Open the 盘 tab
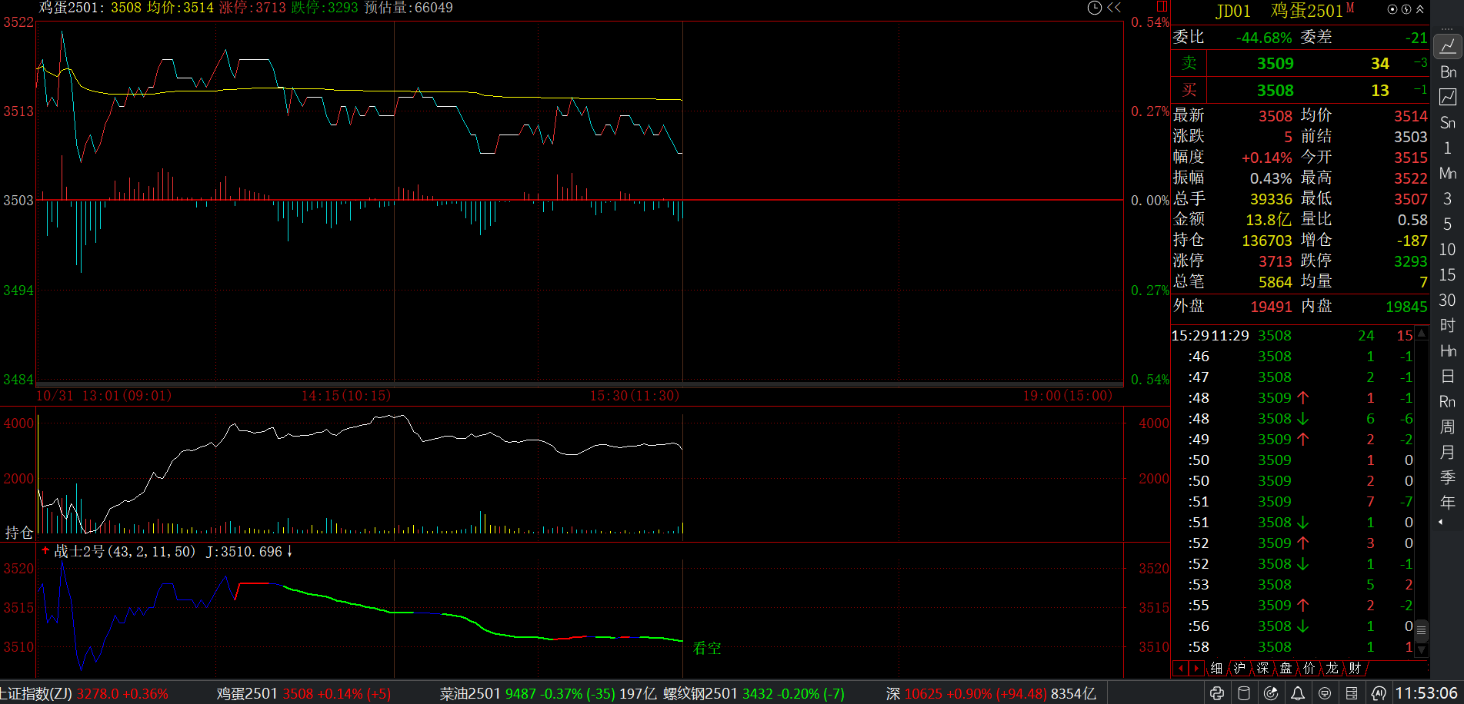Image resolution: width=1464 pixels, height=704 pixels. point(1286,669)
